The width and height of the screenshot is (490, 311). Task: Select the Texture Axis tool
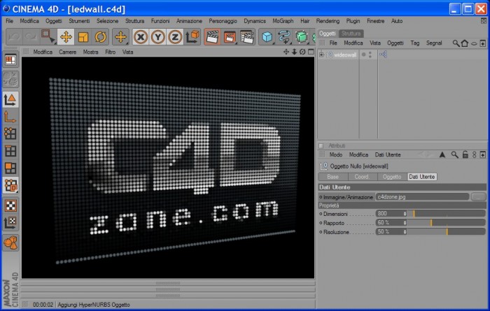[10, 223]
